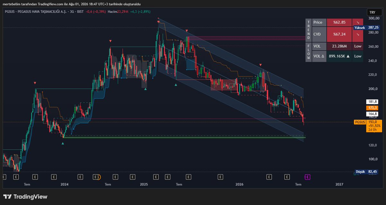Click the earnings E marker with orange arc

click(96, 177)
